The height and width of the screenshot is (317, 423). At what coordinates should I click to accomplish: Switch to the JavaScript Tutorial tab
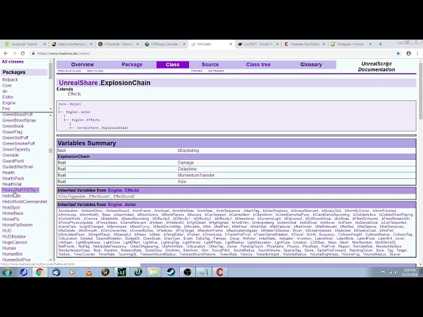point(24,44)
